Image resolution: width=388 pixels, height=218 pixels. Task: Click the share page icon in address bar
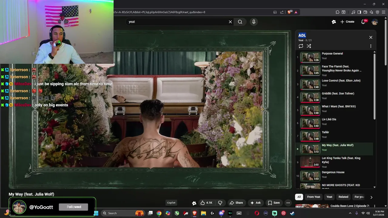[x=282, y=12]
